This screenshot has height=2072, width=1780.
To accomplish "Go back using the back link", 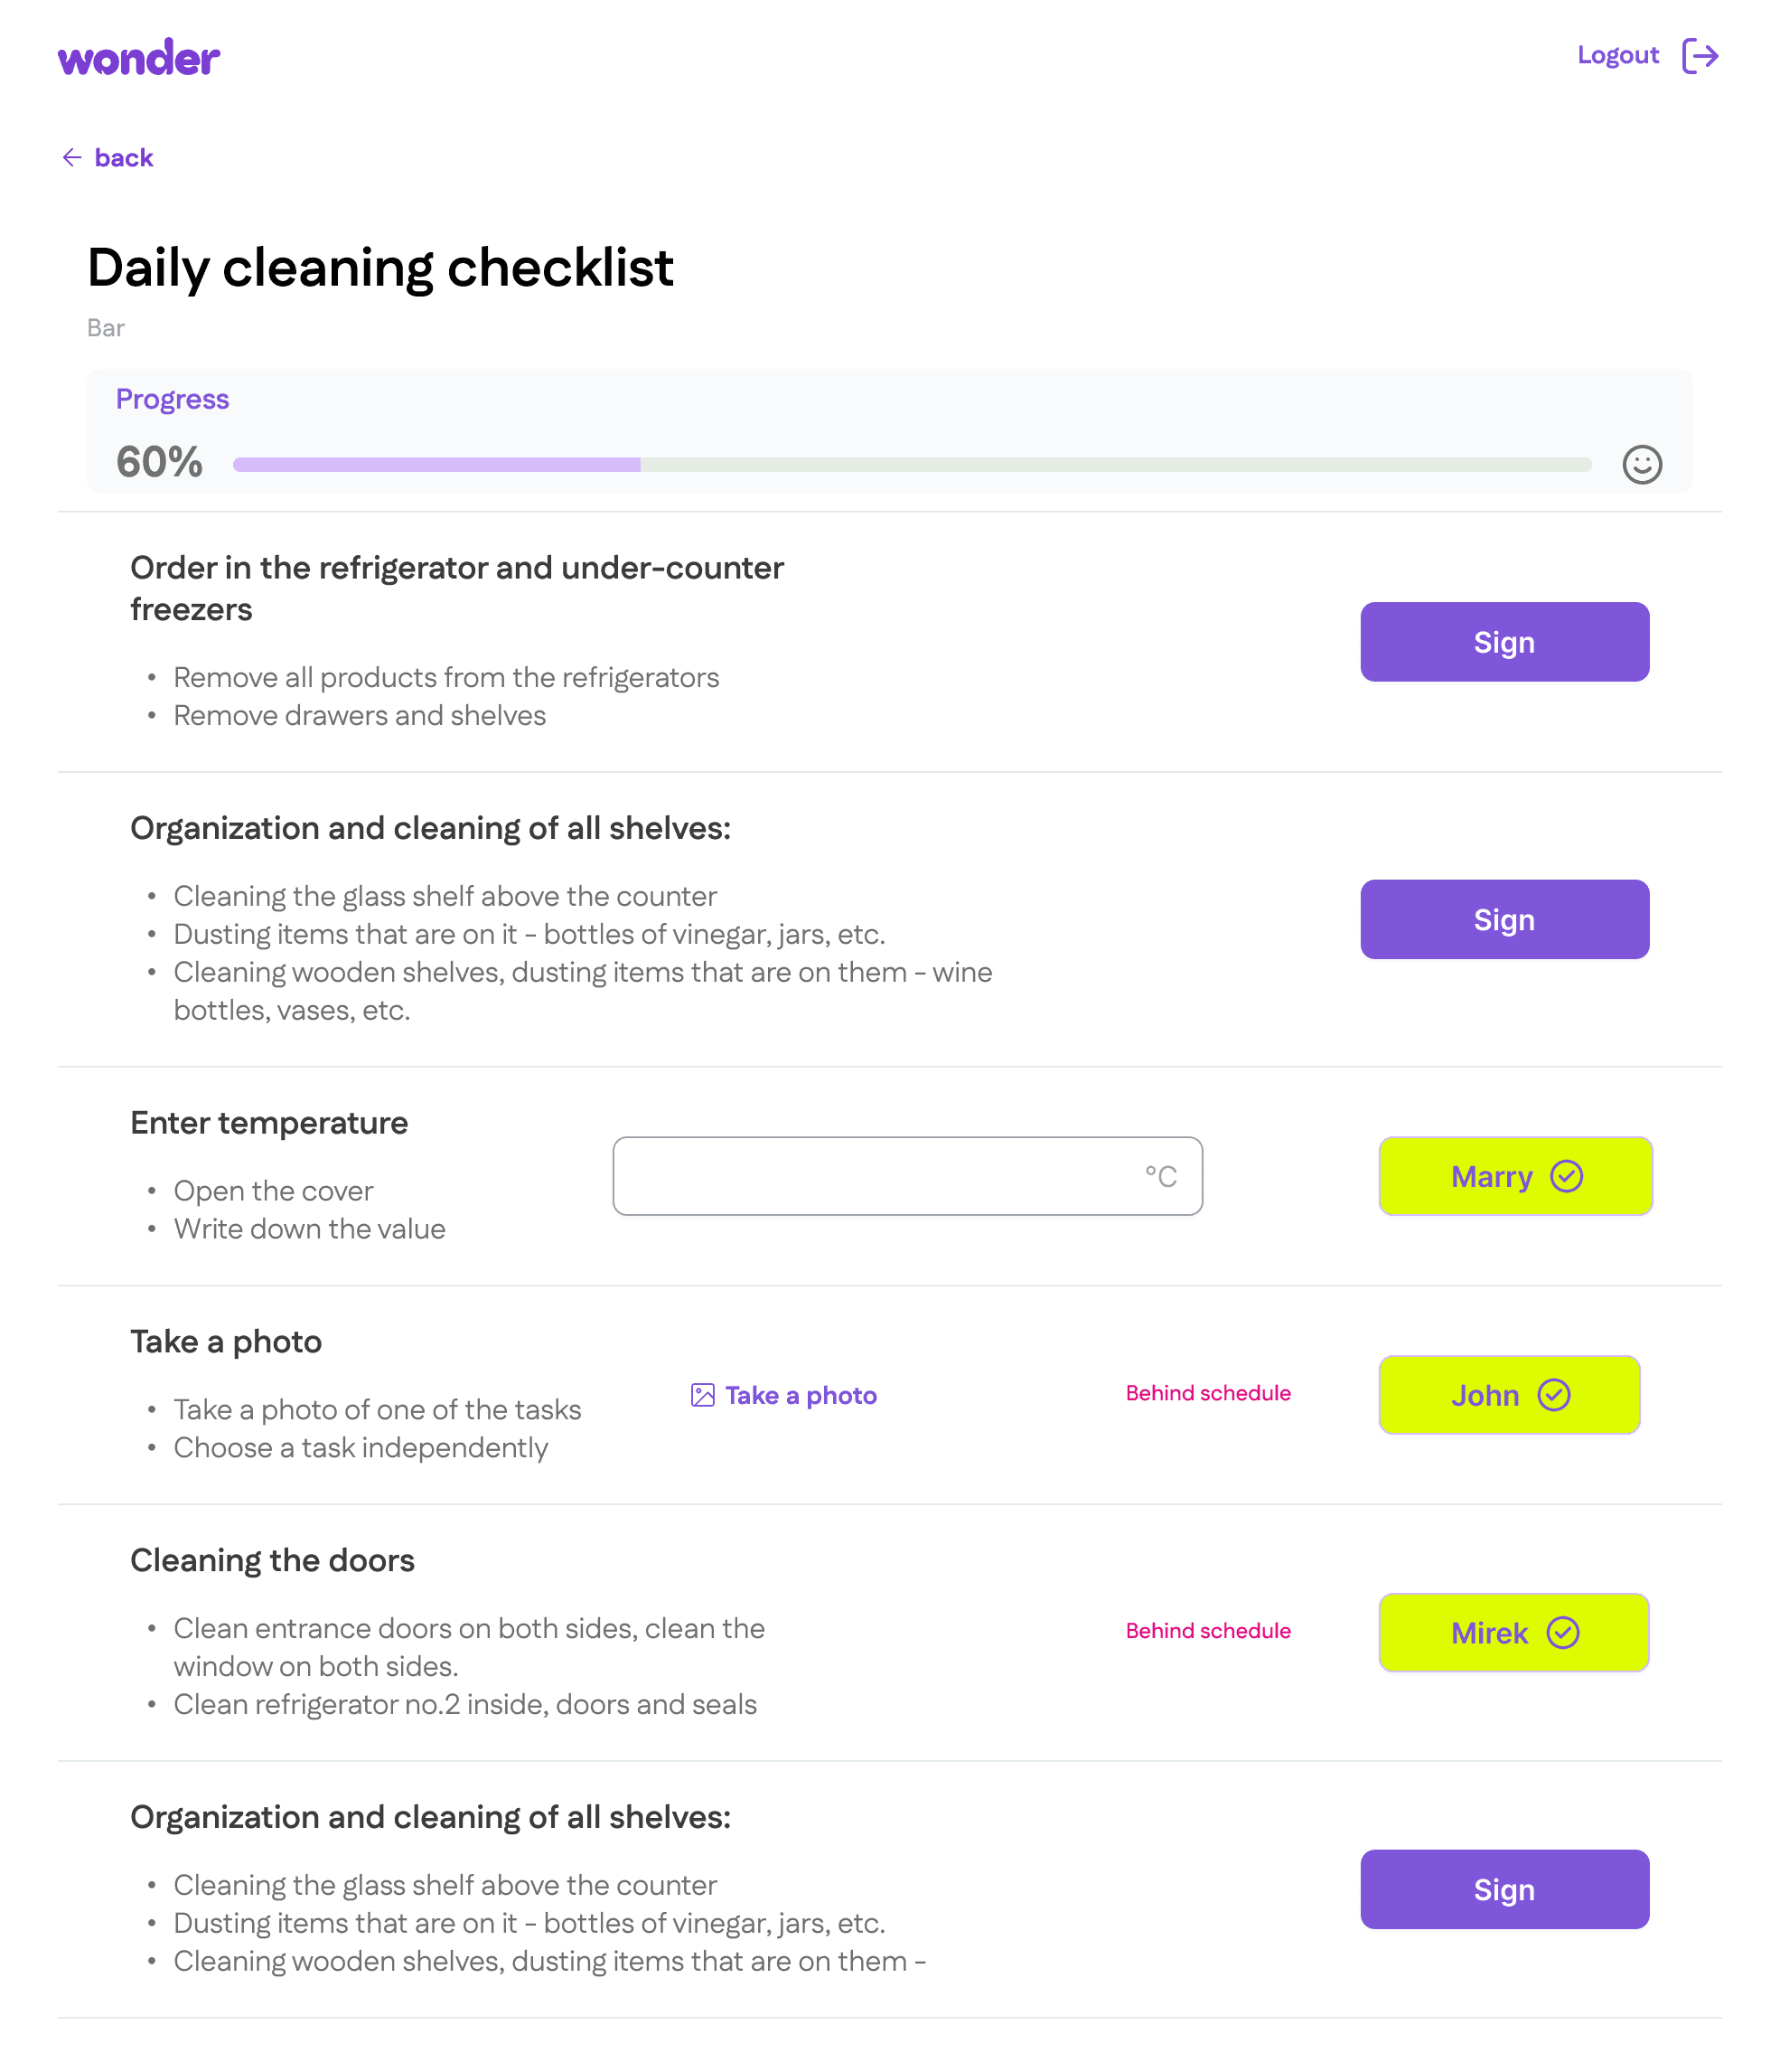I will pos(124,158).
